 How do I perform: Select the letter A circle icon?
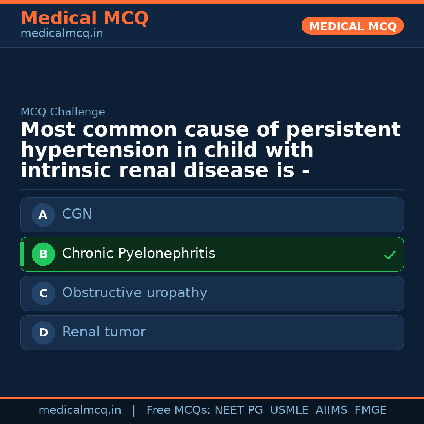pyautogui.click(x=43, y=215)
